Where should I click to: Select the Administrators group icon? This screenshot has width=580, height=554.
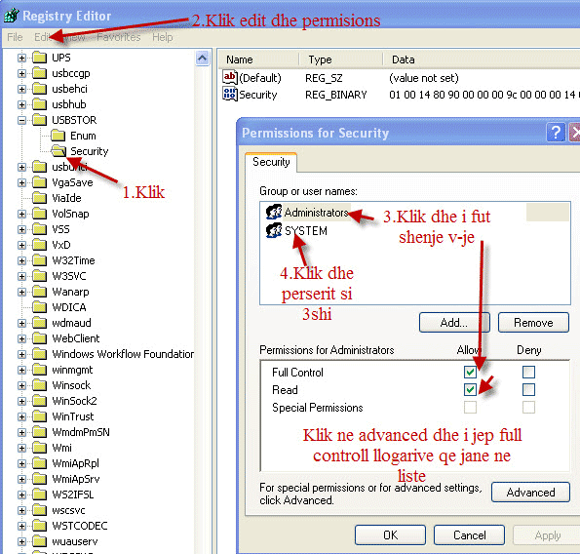click(274, 212)
